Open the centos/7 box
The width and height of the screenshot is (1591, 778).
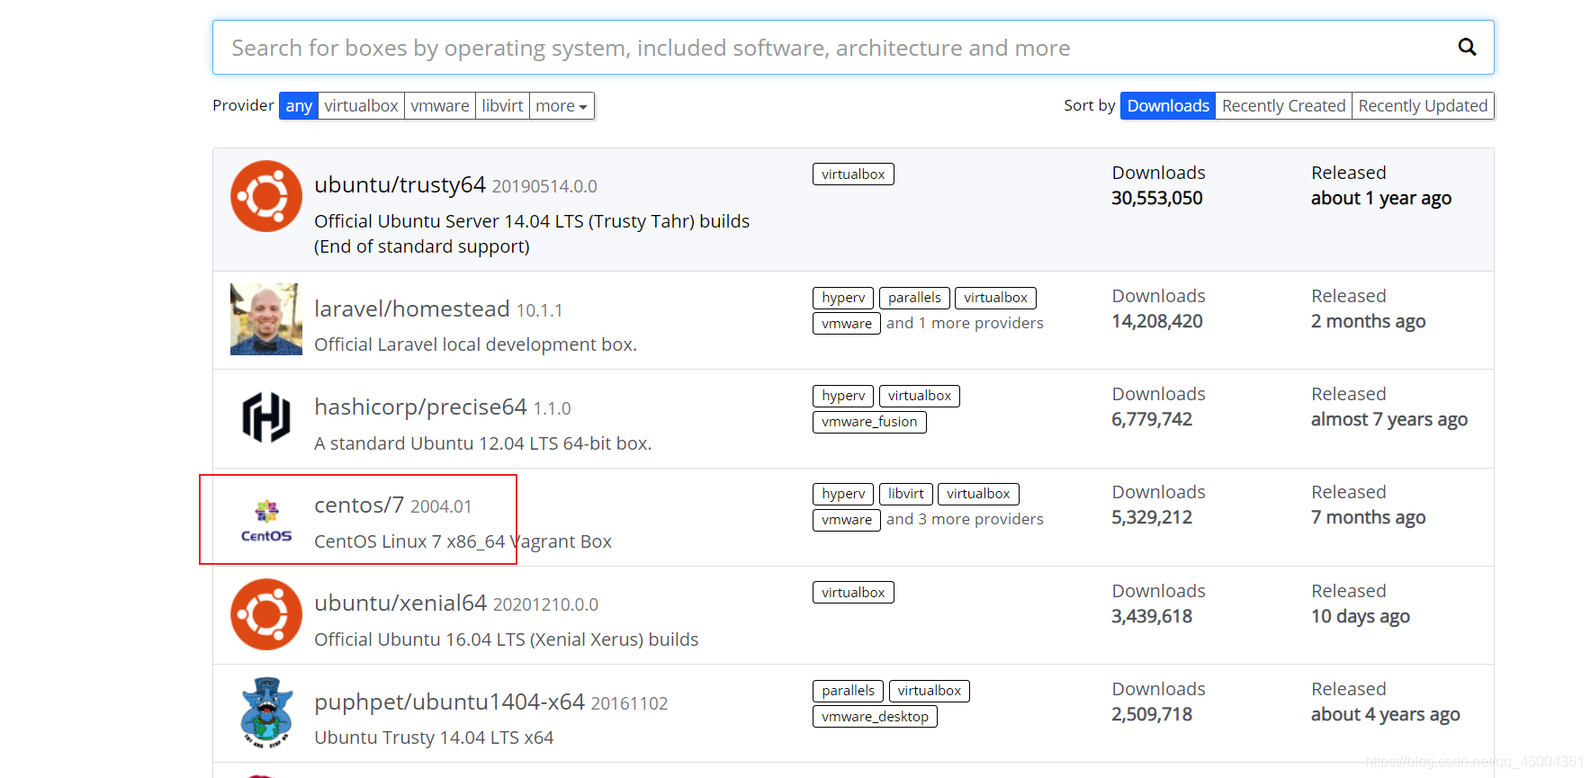359,505
